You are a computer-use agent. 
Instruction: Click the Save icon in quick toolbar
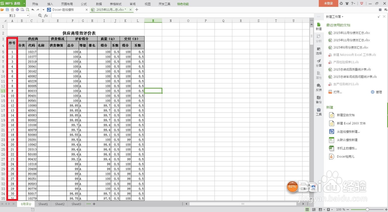[x=7, y=10]
